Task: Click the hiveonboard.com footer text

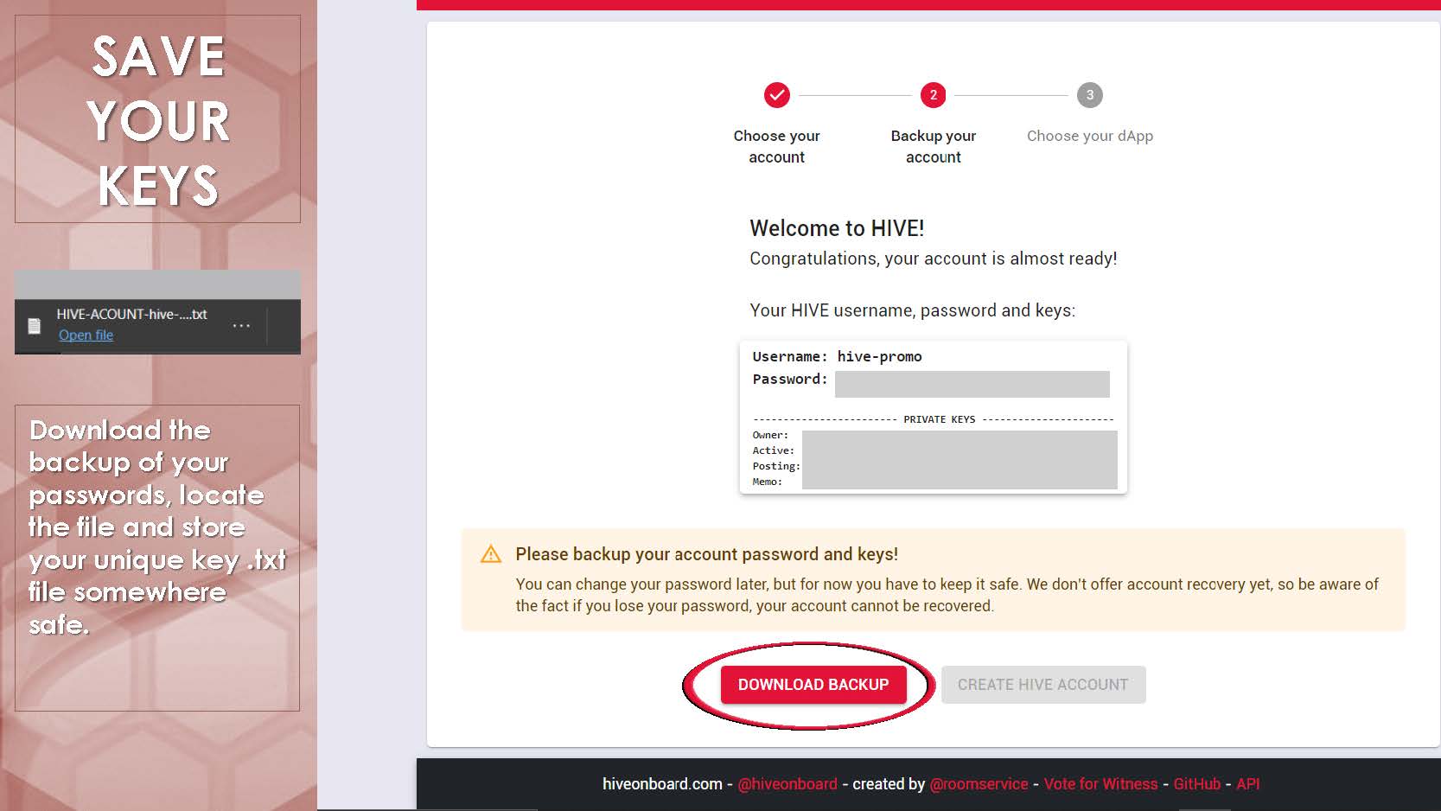Action: click(662, 784)
